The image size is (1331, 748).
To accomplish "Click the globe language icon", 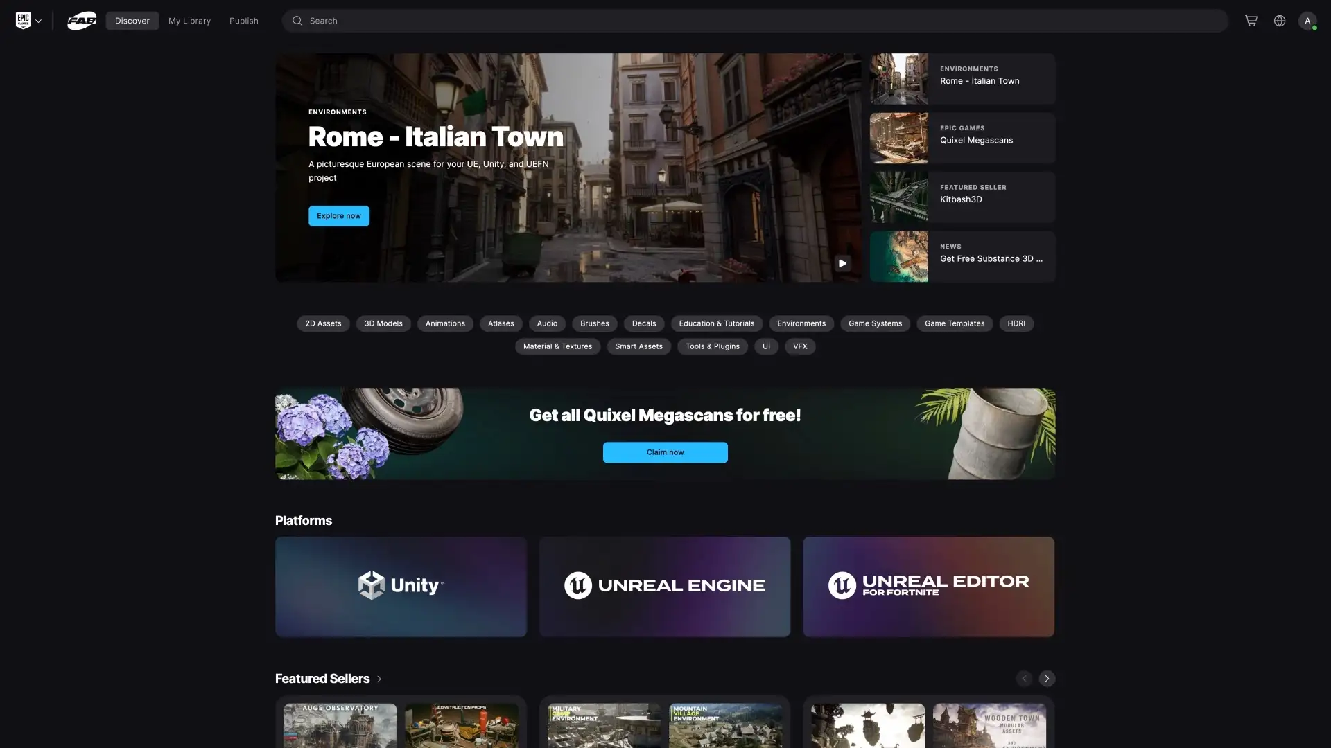I will [1280, 21].
